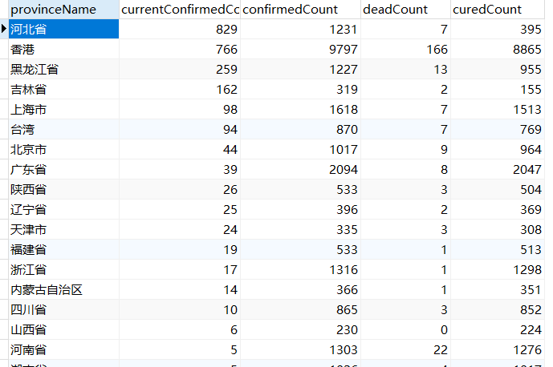Click confirmedCount cell 1231
553x367 pixels.
tap(300, 29)
